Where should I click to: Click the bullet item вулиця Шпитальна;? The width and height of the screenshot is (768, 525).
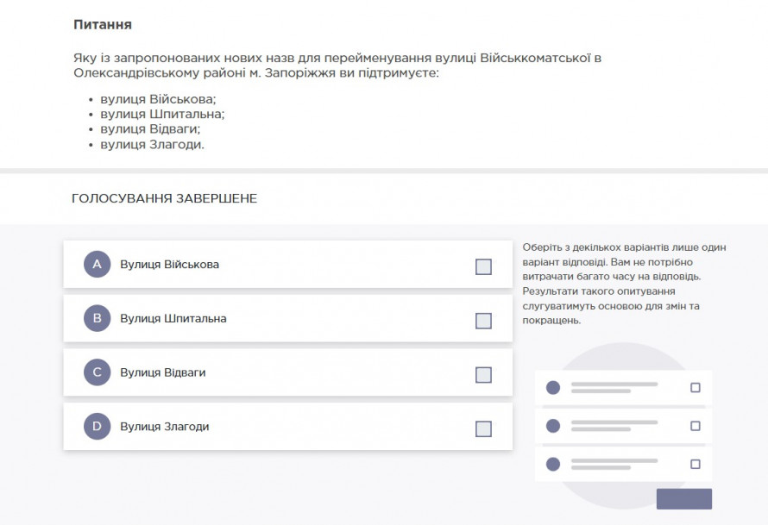(x=162, y=114)
